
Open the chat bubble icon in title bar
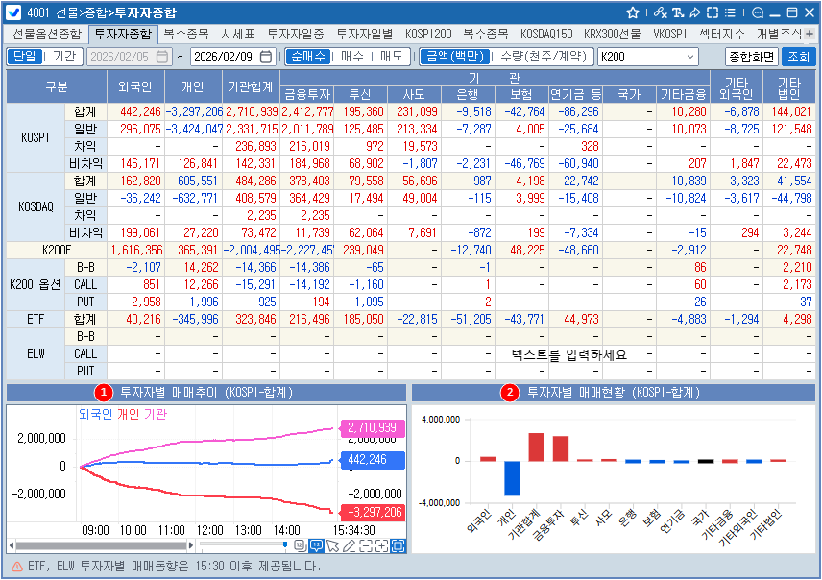[757, 12]
